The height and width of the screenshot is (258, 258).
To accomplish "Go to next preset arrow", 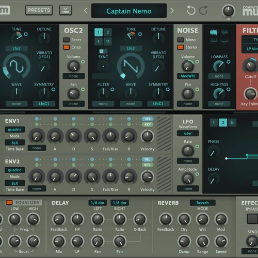I will click(172, 11).
